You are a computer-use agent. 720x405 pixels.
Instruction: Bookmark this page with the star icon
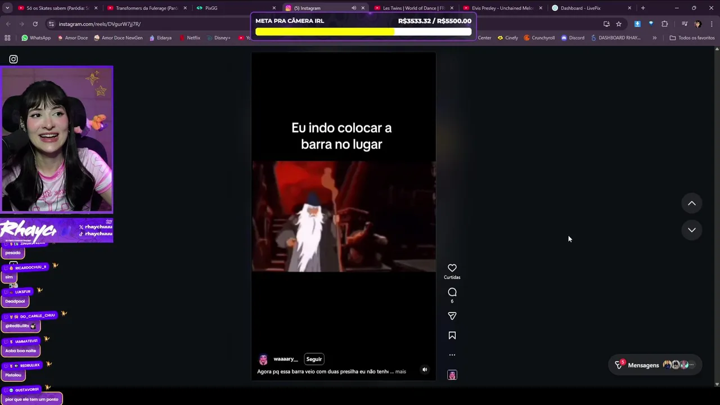coord(619,24)
